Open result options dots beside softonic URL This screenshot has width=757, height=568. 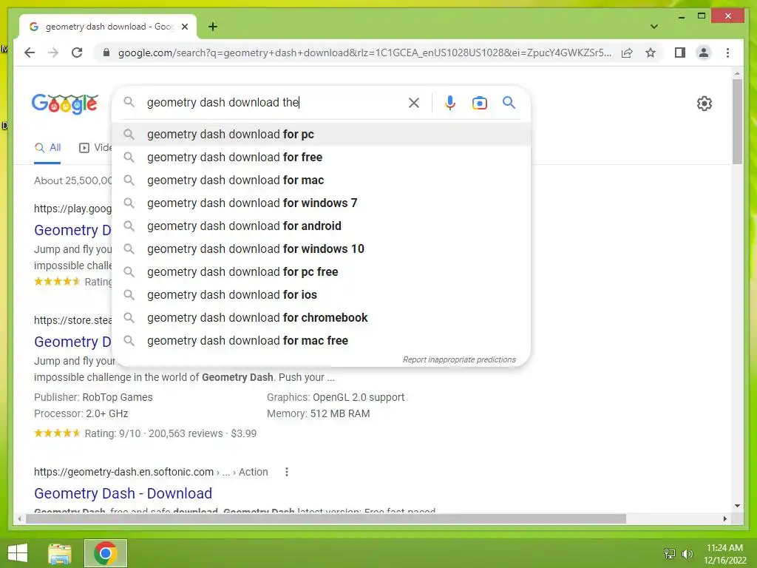(286, 472)
